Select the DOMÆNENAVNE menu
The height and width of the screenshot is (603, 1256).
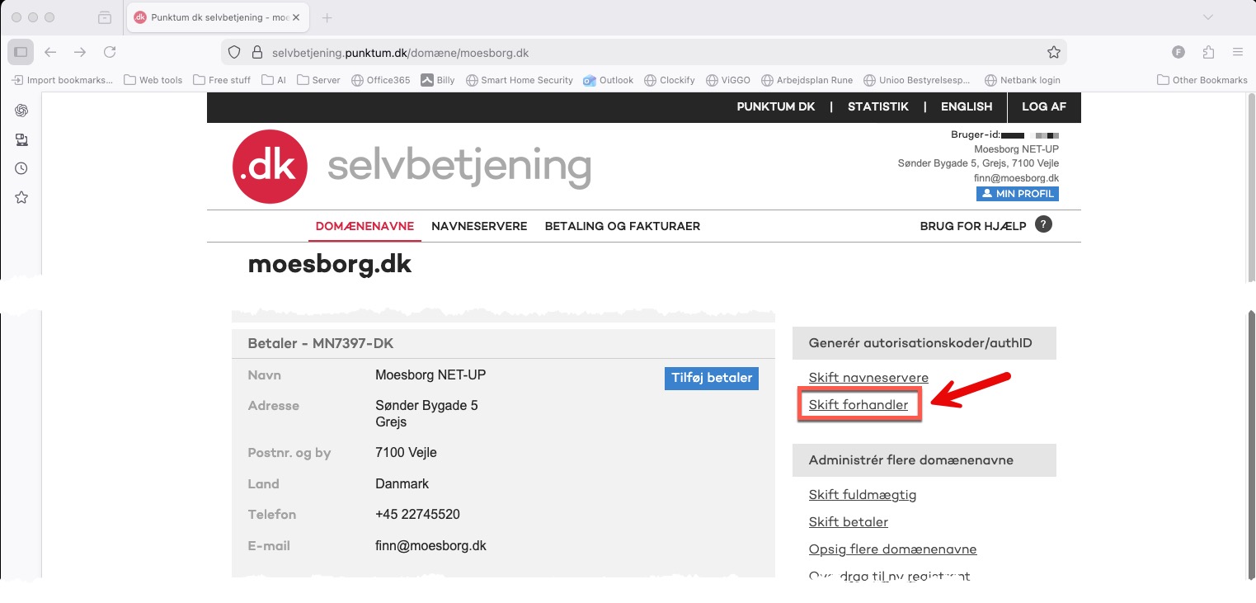tap(365, 226)
